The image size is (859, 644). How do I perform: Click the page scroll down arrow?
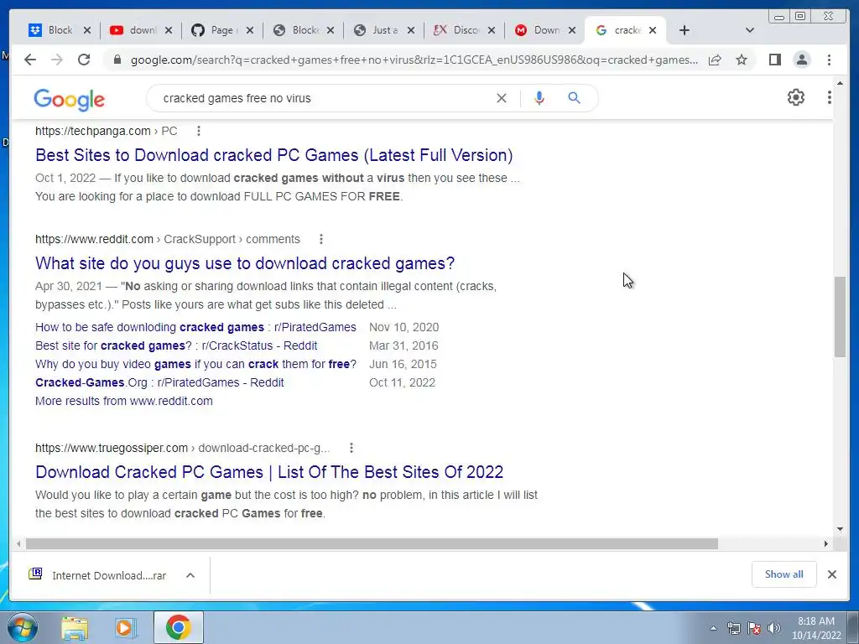[840, 529]
